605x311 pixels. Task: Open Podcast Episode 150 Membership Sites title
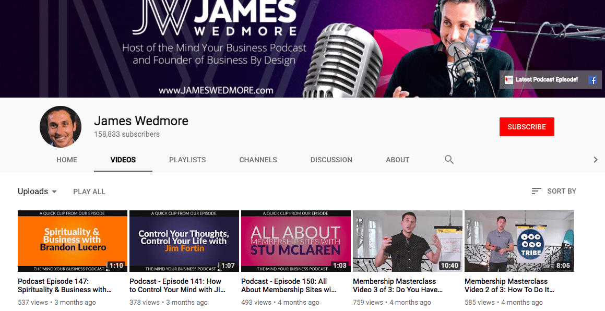click(x=289, y=285)
